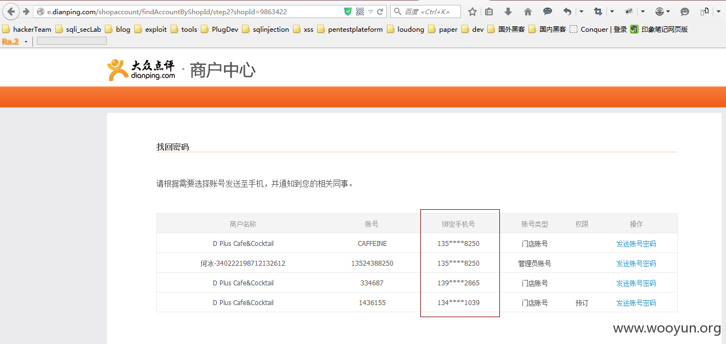726x344 pixels.
Task: Open the dev bookmarks folder
Action: [x=473, y=30]
